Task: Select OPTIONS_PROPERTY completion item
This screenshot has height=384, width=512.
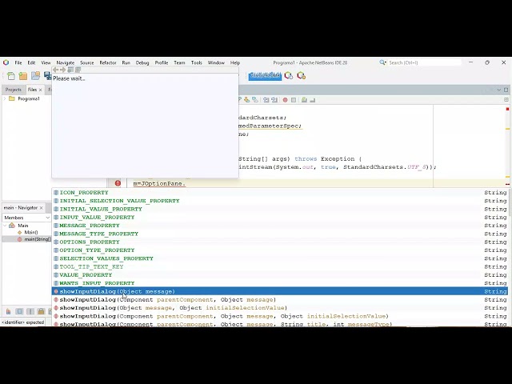Action: pyautogui.click(x=280, y=242)
